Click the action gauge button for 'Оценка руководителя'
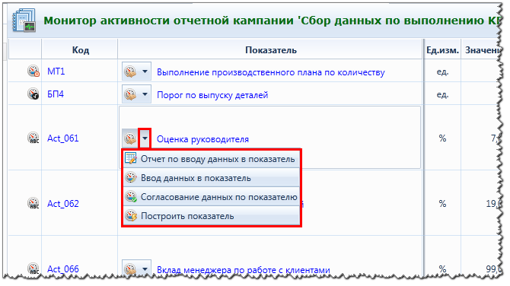 tap(130, 138)
